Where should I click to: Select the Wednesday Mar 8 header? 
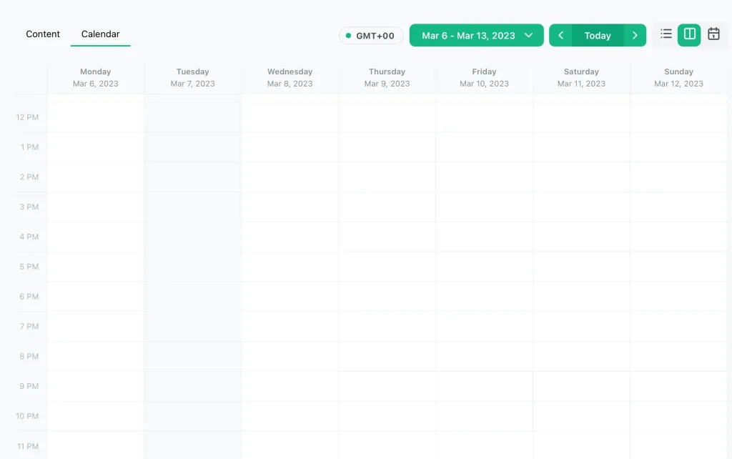pos(290,77)
